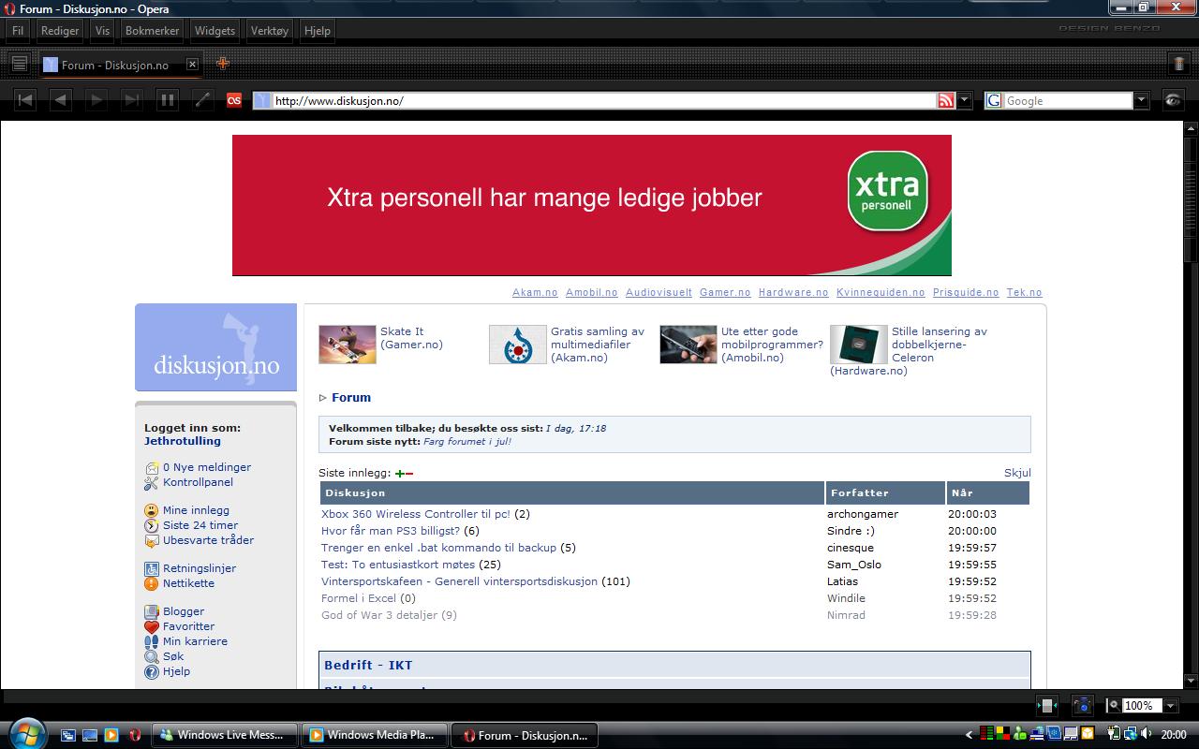Click the Xtra personell banner advertisement
1199x749 pixels.
[x=592, y=205]
